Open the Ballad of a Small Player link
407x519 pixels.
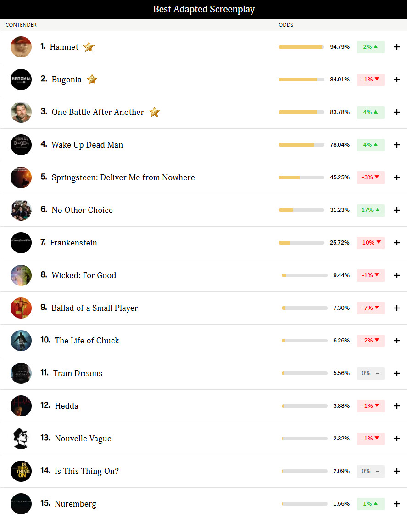click(95, 308)
